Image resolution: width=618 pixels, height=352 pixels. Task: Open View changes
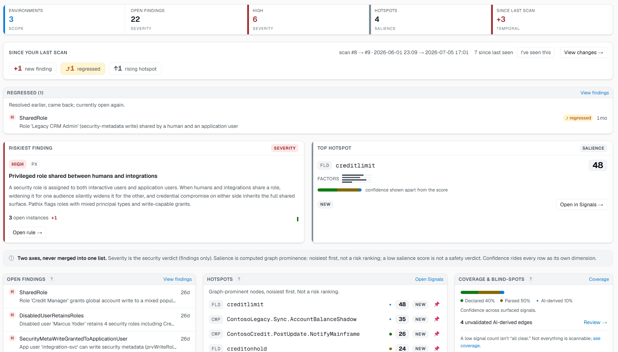pyautogui.click(x=583, y=52)
